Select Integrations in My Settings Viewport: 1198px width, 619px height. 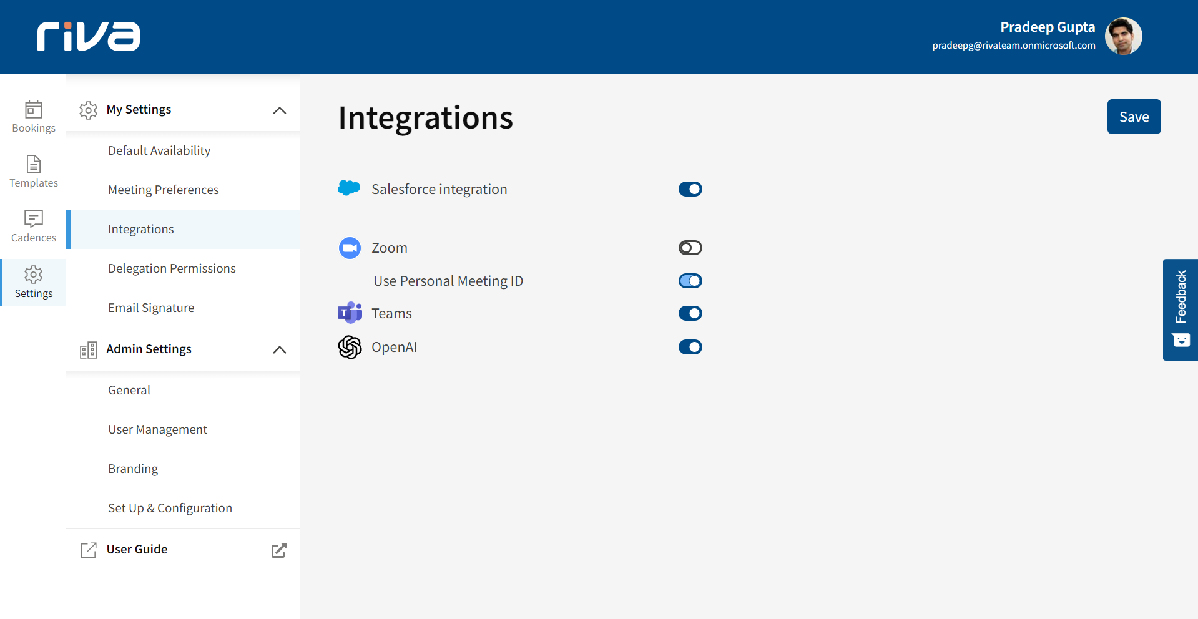pyautogui.click(x=183, y=229)
